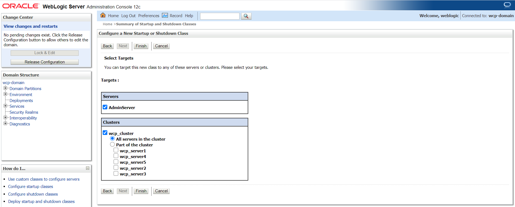The height and width of the screenshot is (207, 515).
Task: Click Home in the breadcrumb trail
Action: tap(108, 24)
